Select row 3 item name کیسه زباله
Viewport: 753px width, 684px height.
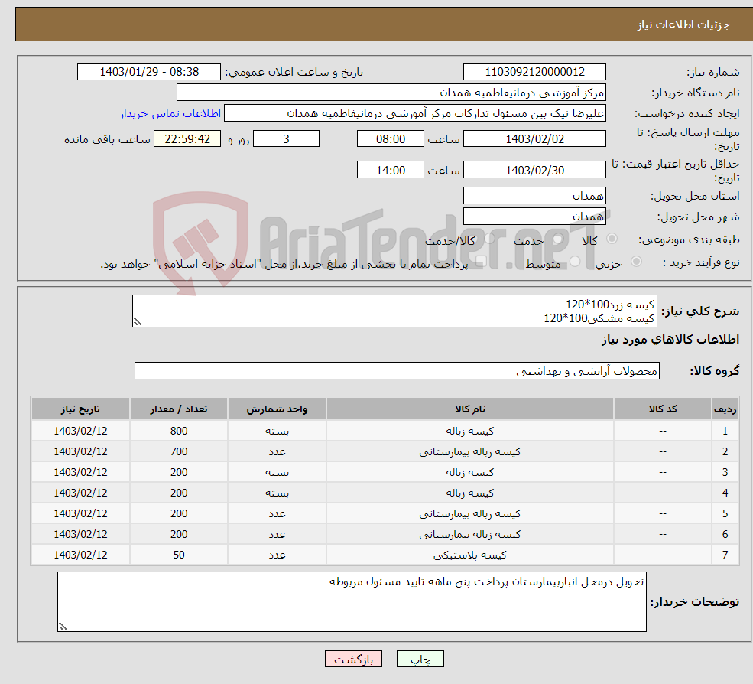(x=470, y=473)
